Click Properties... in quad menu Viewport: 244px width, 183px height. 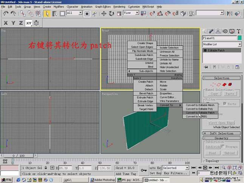167,94
